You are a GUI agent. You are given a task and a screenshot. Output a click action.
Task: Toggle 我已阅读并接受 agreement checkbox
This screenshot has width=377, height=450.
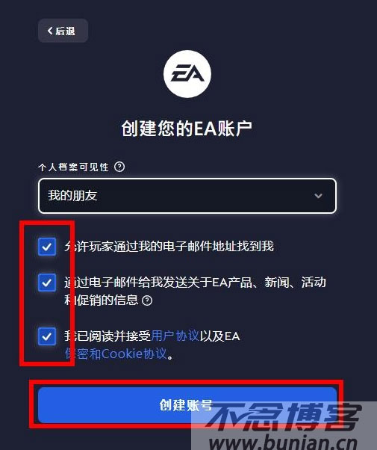pyautogui.click(x=47, y=336)
